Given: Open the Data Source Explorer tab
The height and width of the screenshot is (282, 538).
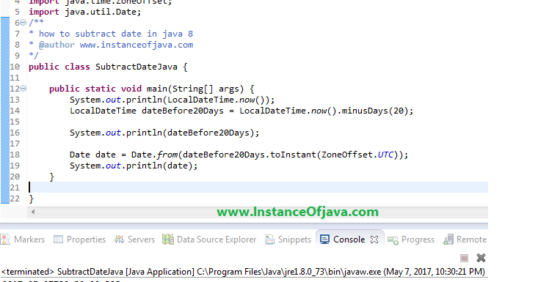Looking at the screenshot, I should [209, 240].
